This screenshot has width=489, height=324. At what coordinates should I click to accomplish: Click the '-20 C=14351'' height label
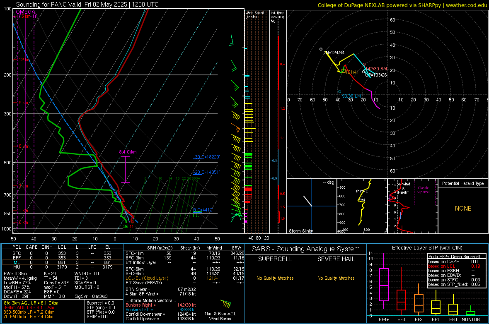(x=206, y=172)
